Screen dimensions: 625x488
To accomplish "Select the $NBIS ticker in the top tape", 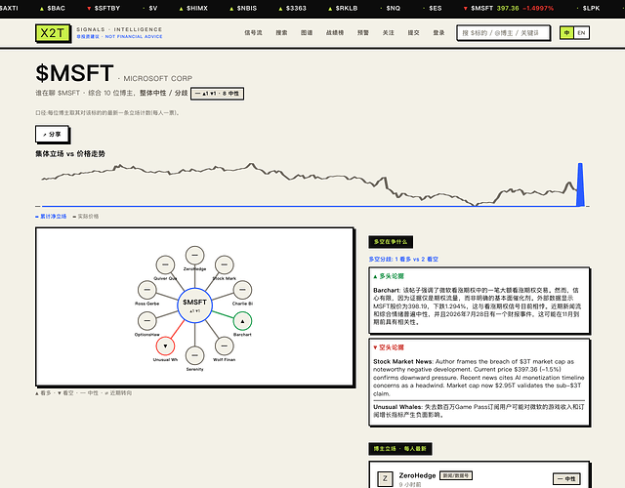I will point(243,8).
